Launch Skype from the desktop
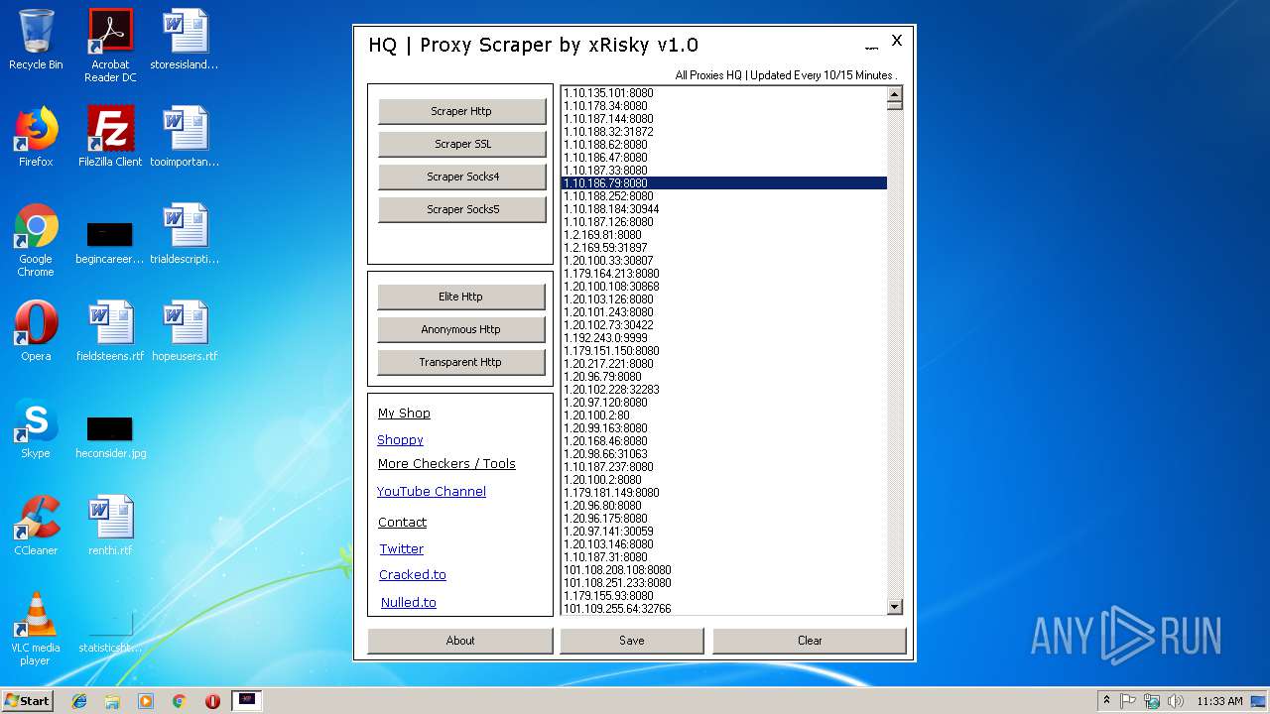Viewport: 1270px width, 714px height. tap(36, 427)
